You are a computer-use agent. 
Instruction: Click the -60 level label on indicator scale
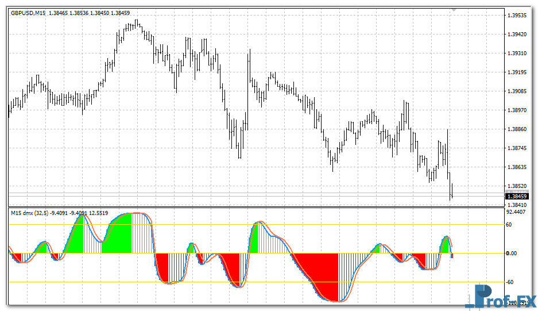pos(510,282)
